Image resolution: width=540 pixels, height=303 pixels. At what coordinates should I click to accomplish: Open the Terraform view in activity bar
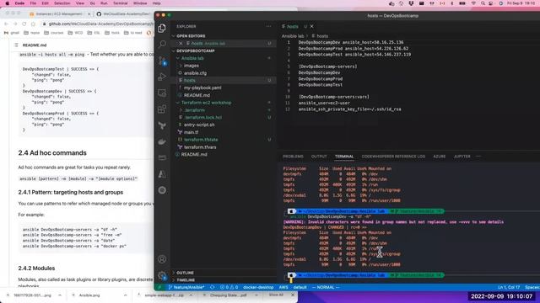[162, 125]
